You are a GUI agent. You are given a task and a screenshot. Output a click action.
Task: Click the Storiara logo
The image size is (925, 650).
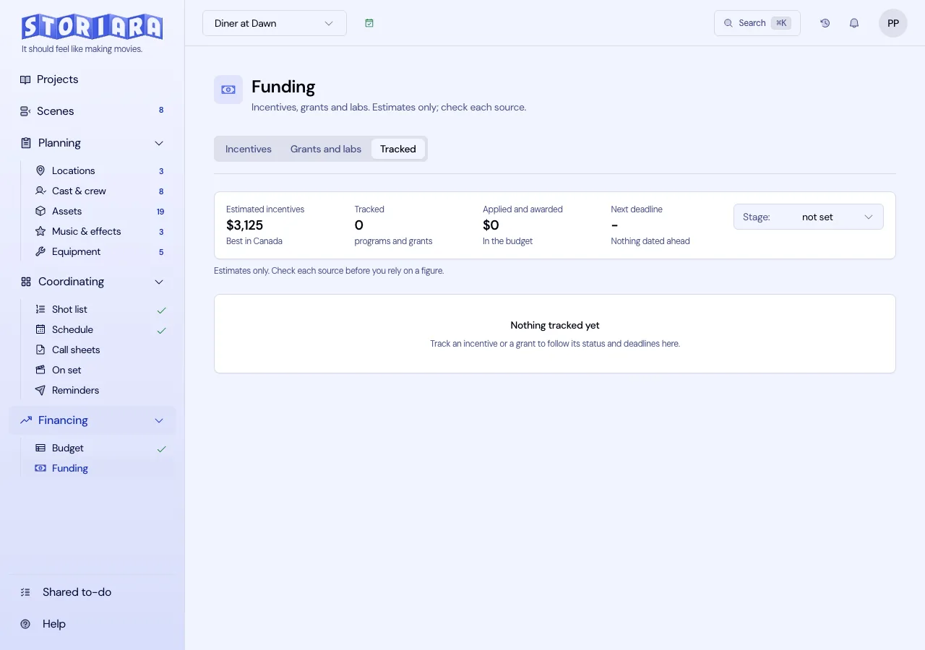pyautogui.click(x=92, y=27)
